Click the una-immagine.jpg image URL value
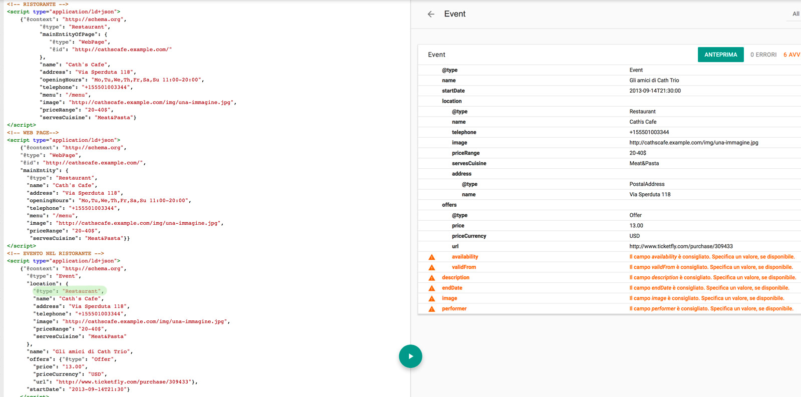Image resolution: width=801 pixels, height=397 pixels. click(x=693, y=143)
